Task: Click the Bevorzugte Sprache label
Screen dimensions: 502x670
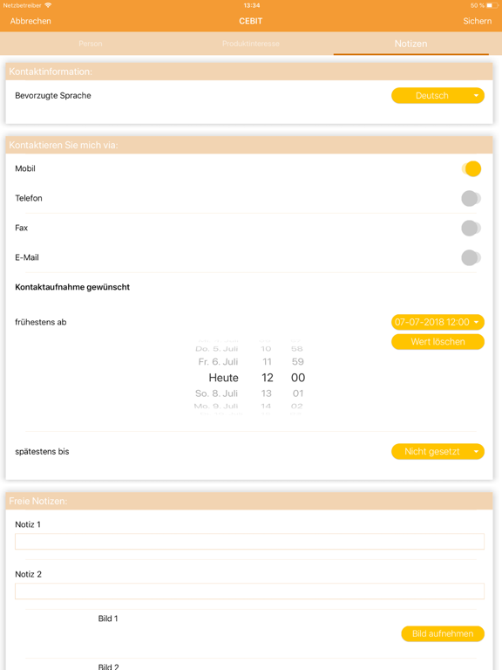Action: 53,96
